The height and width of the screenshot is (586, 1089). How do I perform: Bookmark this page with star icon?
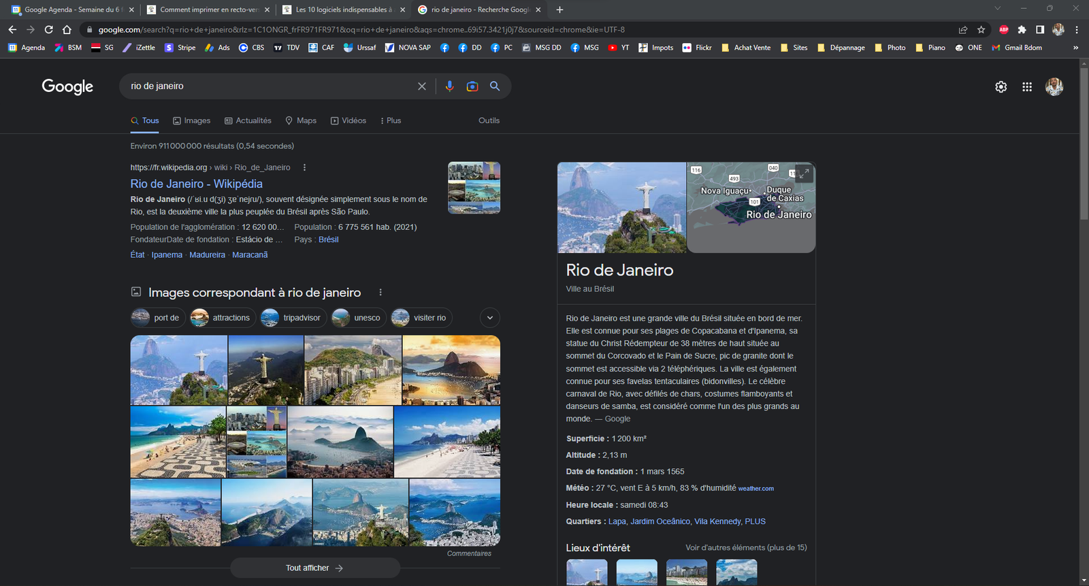981,30
